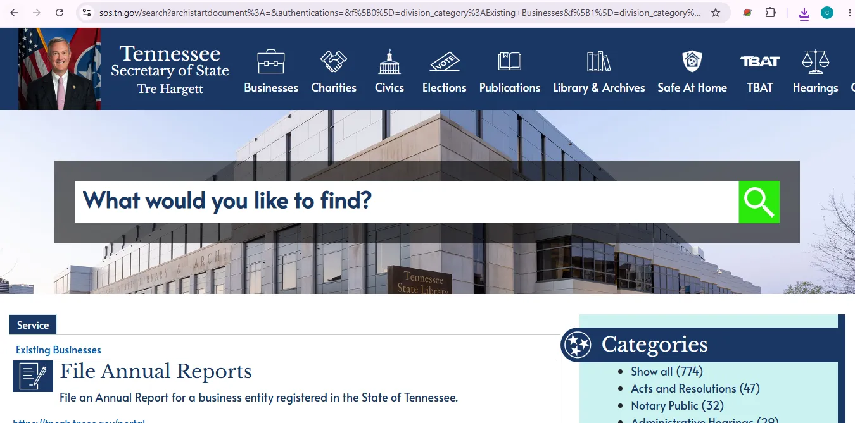Viewport: 855px width, 423px height.
Task: Open the Existing Businesses category link
Action: pyautogui.click(x=58, y=350)
